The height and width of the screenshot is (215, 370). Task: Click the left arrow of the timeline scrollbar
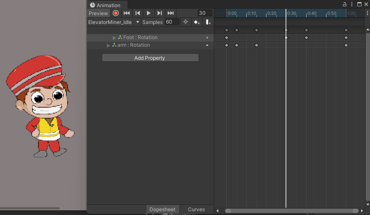(x=218, y=211)
